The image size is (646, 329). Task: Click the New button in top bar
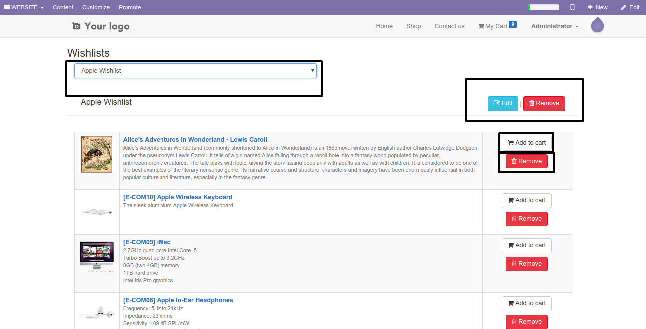point(597,7)
